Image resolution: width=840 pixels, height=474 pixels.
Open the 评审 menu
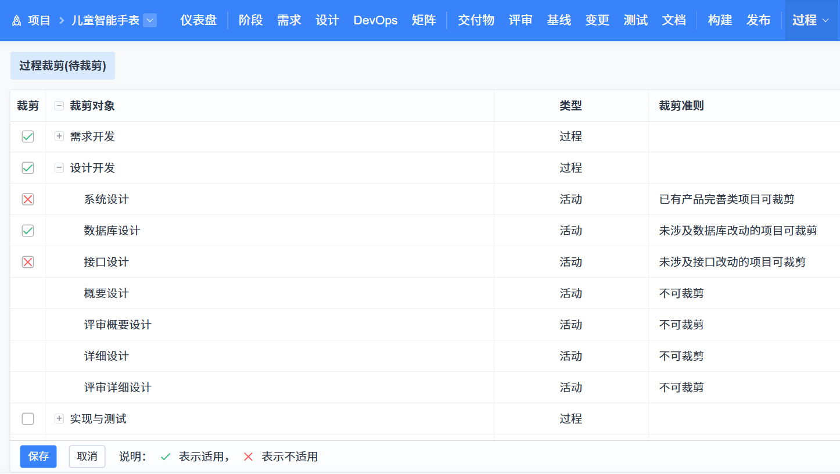(520, 20)
